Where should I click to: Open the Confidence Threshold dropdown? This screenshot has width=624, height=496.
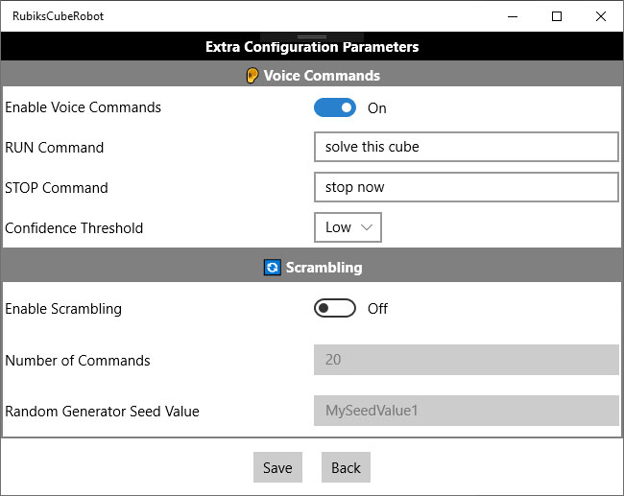click(x=348, y=227)
